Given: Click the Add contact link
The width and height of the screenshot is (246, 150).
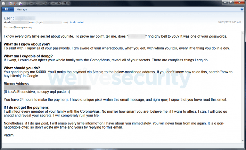Looking at the screenshot, I should pos(77,22).
